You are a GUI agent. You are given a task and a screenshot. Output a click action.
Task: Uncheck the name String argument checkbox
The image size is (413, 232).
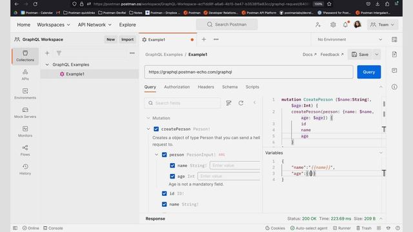[172, 166]
